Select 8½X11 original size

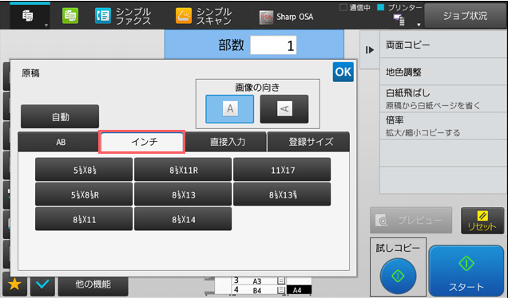click(x=84, y=219)
